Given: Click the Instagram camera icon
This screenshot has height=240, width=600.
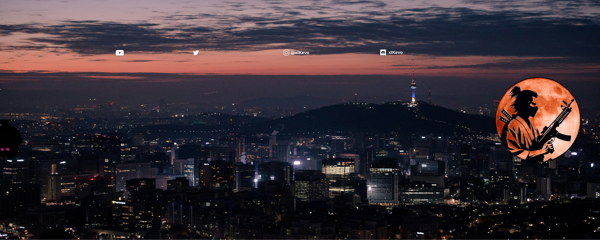Looking at the screenshot, I should (x=286, y=52).
